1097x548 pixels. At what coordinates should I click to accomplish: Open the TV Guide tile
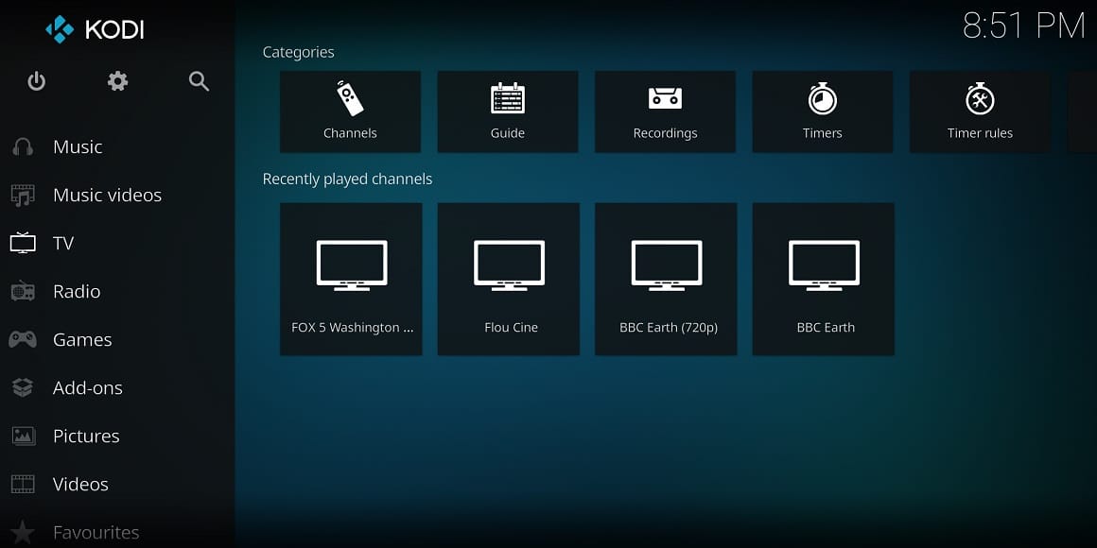(x=507, y=111)
